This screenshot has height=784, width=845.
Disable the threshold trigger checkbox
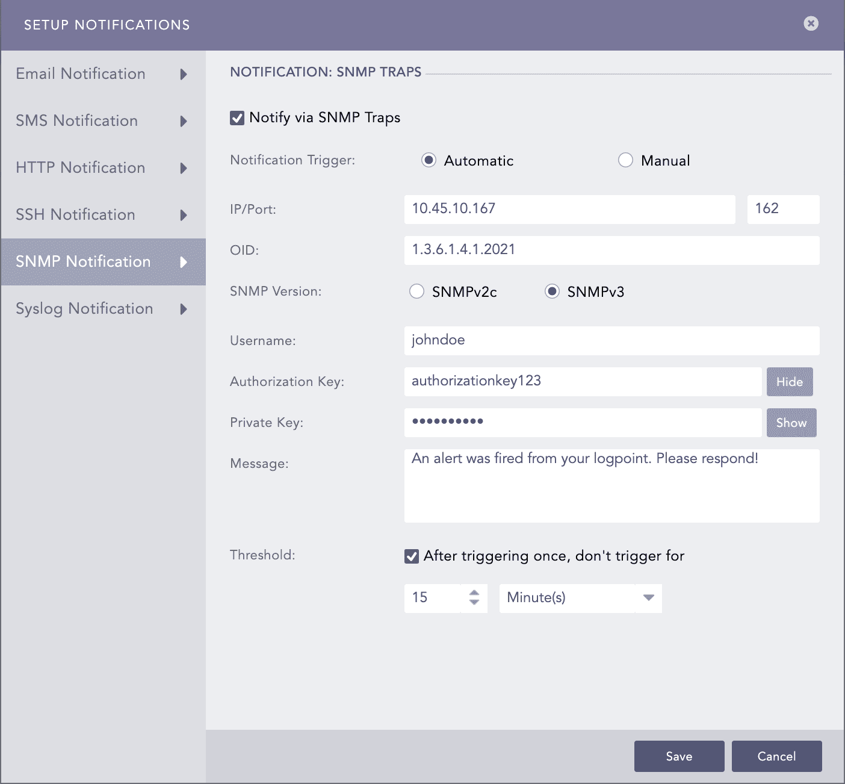412,556
